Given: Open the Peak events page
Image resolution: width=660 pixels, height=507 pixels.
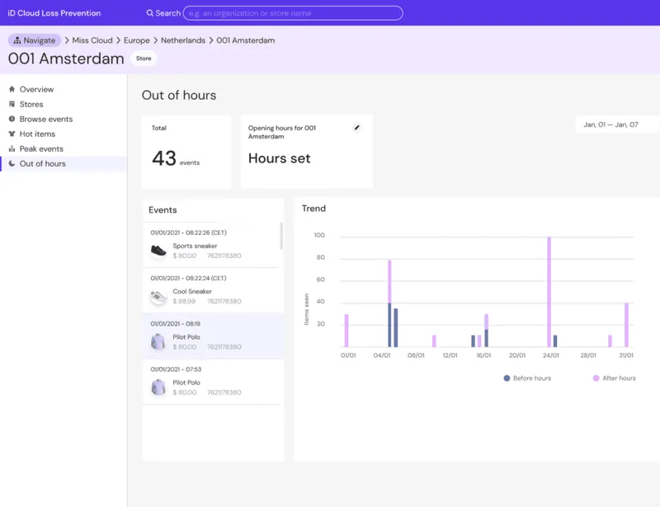Looking at the screenshot, I should tap(41, 148).
